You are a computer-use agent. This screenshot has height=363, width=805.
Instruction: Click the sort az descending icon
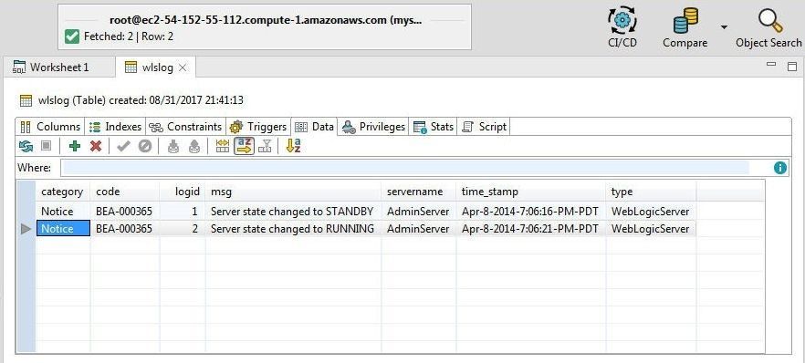pos(293,146)
